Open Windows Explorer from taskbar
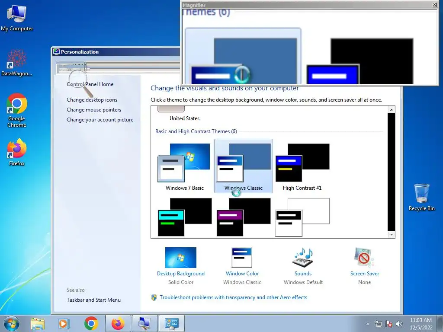This screenshot has height=332, width=443. coord(38,323)
